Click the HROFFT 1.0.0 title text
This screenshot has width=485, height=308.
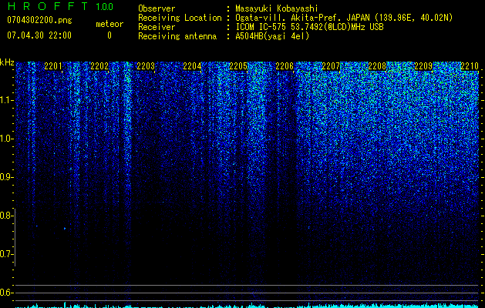[61, 6]
